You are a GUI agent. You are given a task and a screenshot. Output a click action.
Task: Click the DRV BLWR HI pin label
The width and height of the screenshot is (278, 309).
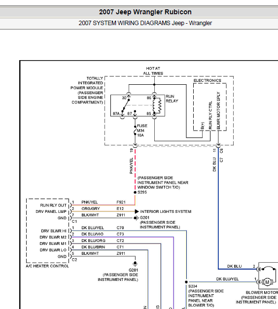pyautogui.click(x=54, y=231)
